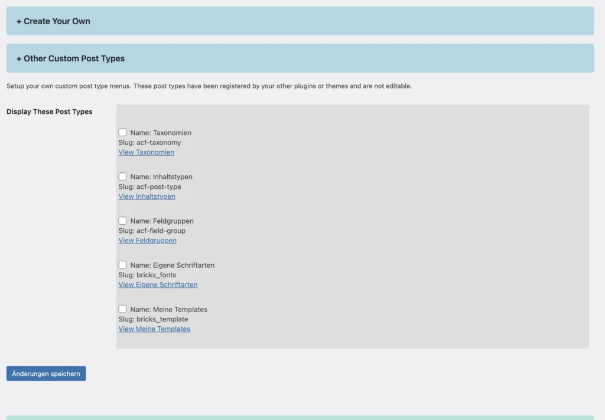Image resolution: width=605 pixels, height=420 pixels.
Task: Check the Inhaltstypen post type checkbox
Action: (x=122, y=176)
